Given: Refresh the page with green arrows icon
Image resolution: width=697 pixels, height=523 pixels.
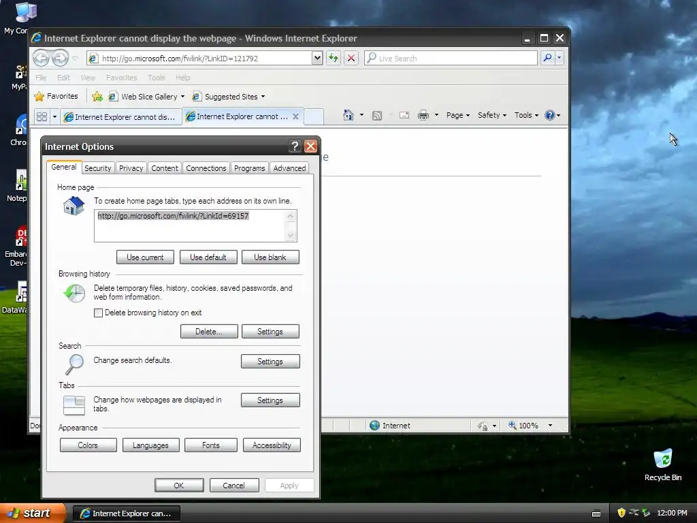Looking at the screenshot, I should 334,58.
